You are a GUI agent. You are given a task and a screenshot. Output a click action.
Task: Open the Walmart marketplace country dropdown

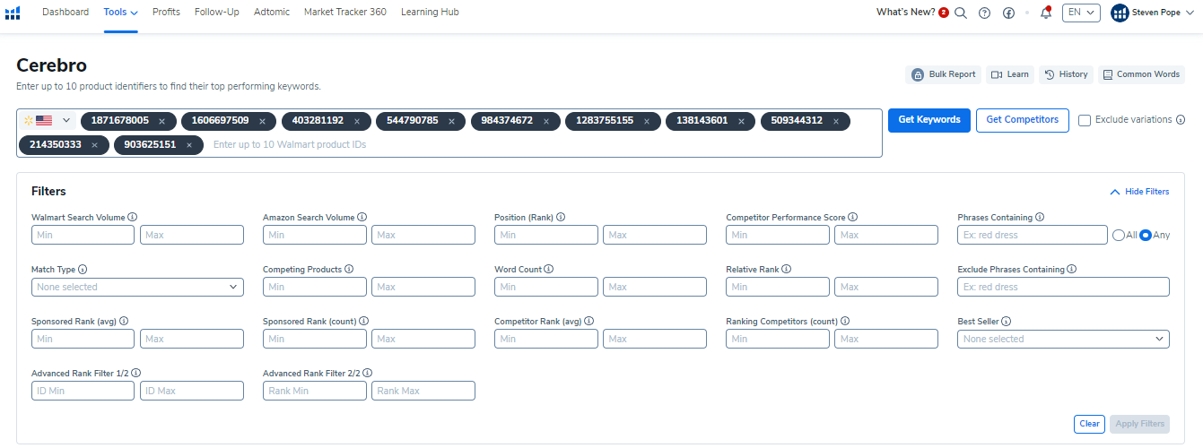(48, 120)
